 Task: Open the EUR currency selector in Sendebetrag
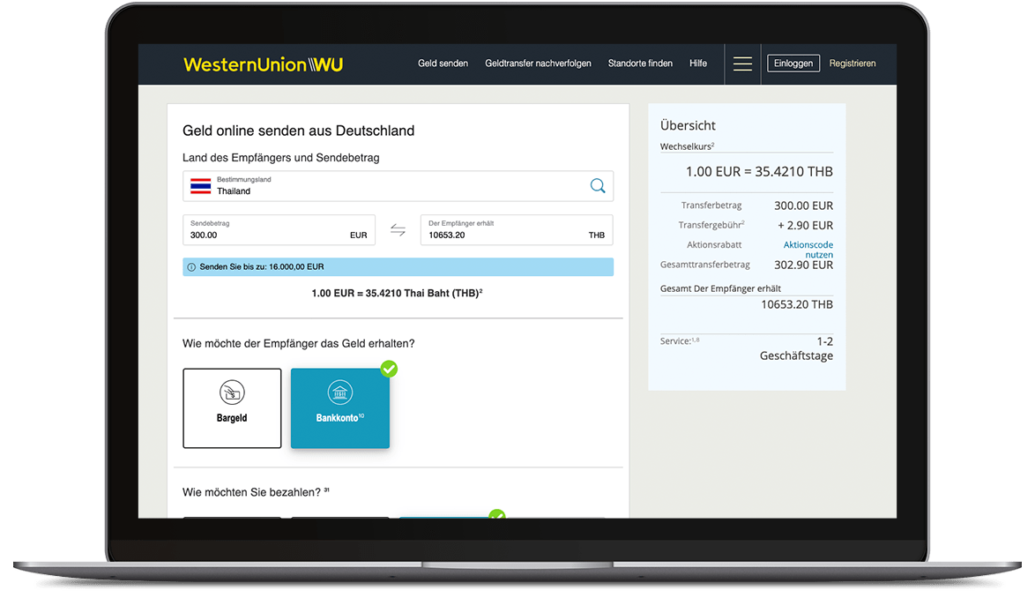(x=359, y=235)
